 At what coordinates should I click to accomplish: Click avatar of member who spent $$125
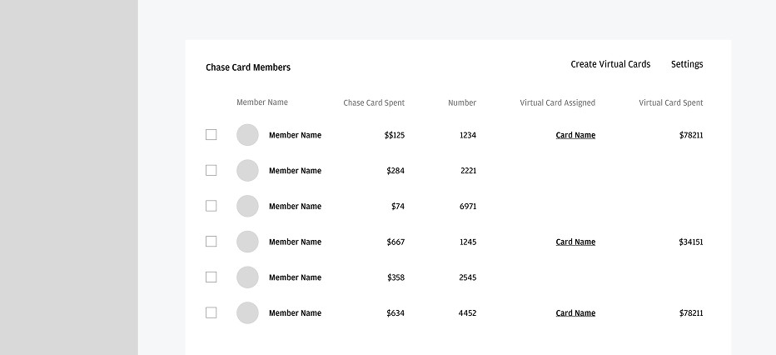(x=247, y=135)
